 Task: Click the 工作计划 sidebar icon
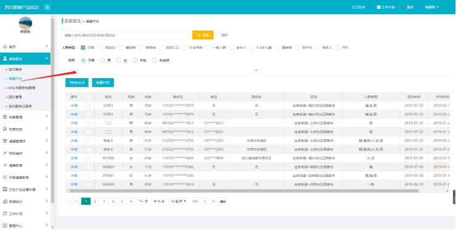5,213
